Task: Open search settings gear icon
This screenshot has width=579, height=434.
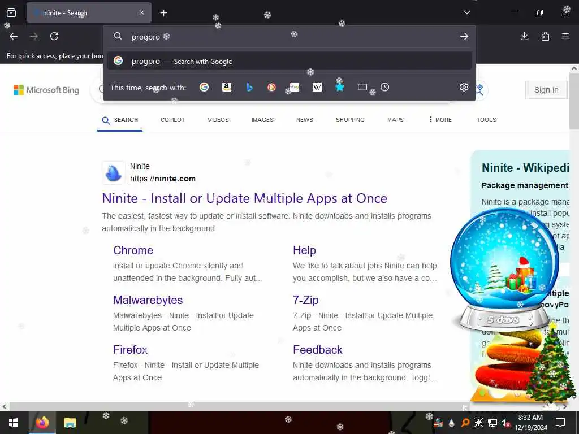Action: pos(464,87)
